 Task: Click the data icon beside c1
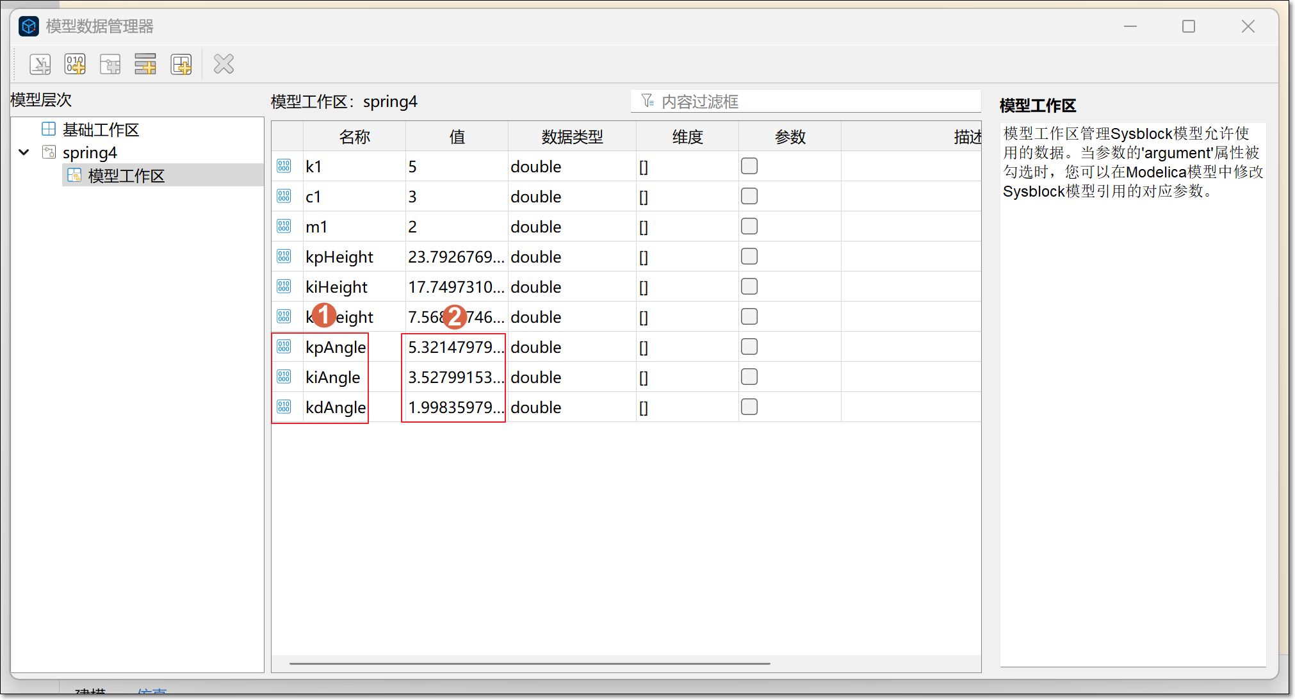[x=284, y=197]
